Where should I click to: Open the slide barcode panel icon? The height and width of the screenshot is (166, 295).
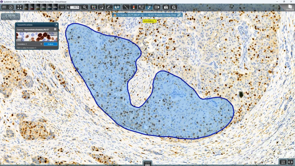(4, 7)
